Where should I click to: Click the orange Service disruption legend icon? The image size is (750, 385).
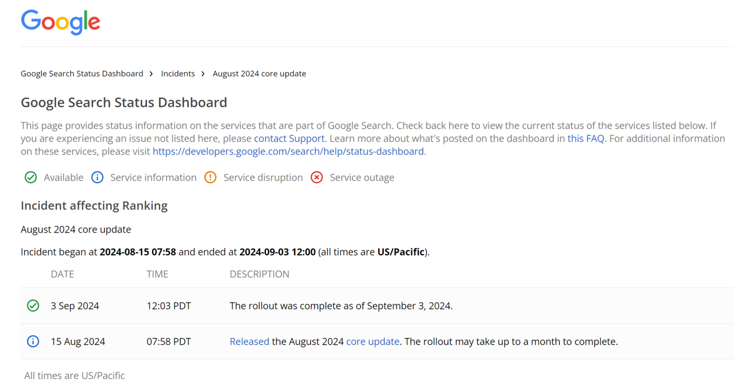click(x=210, y=178)
